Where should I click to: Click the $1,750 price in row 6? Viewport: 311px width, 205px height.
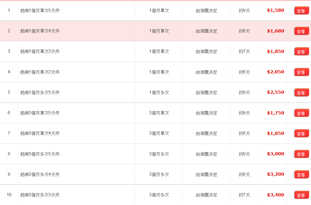[x=275, y=113]
